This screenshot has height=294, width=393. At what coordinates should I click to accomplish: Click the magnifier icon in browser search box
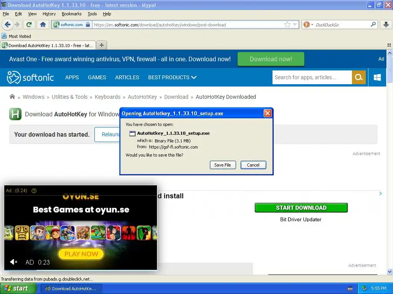(373, 24)
